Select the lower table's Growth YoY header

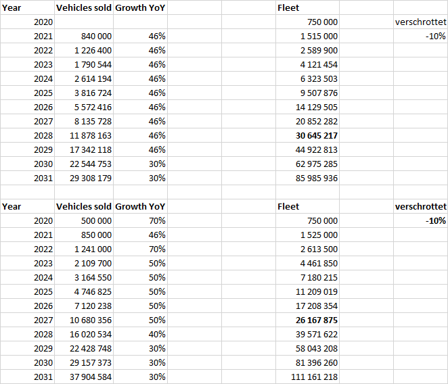pos(140,207)
